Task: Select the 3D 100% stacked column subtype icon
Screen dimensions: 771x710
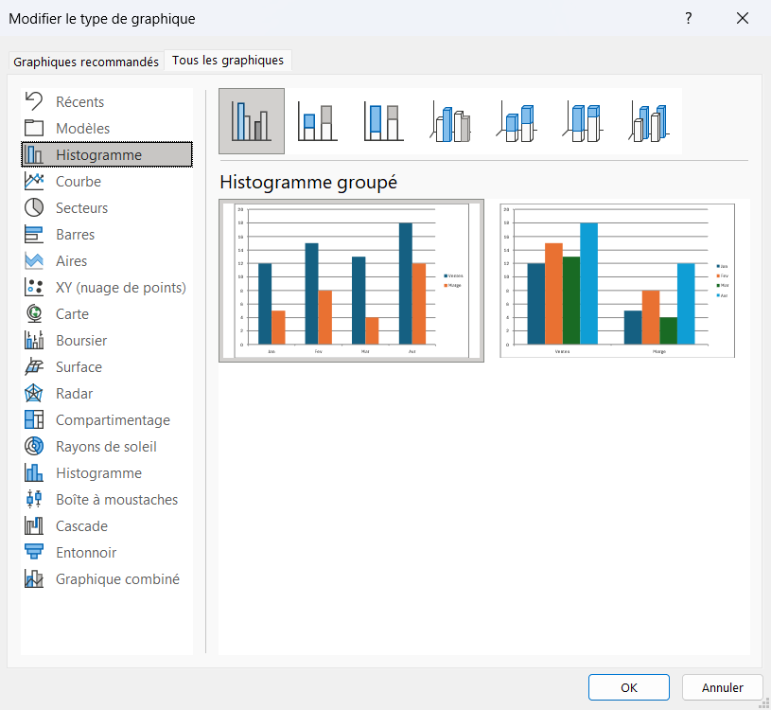Action: 582,121
